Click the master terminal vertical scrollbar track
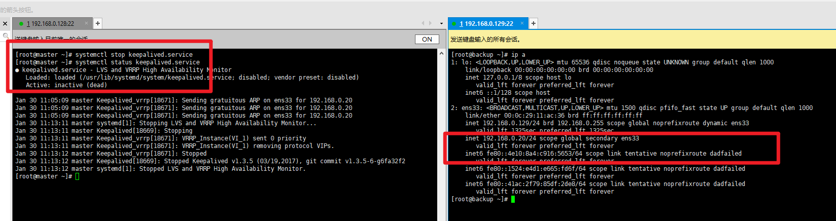Viewport: 836px width, 221px height. [x=441, y=137]
